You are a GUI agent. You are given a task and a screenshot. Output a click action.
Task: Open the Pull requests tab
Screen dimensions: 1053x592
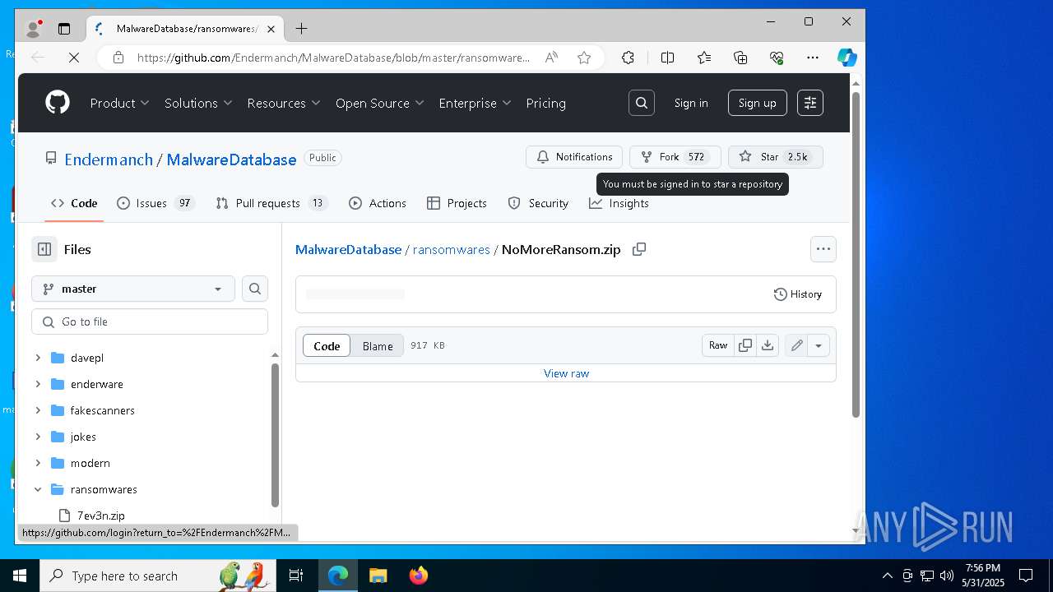pyautogui.click(x=271, y=203)
